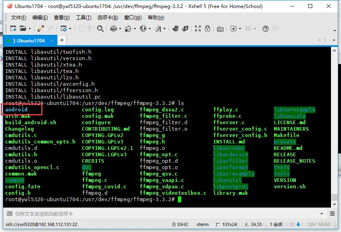This screenshot has height=232, width=341.
Task: Click the globe encoding icon
Action: pos(143,28)
